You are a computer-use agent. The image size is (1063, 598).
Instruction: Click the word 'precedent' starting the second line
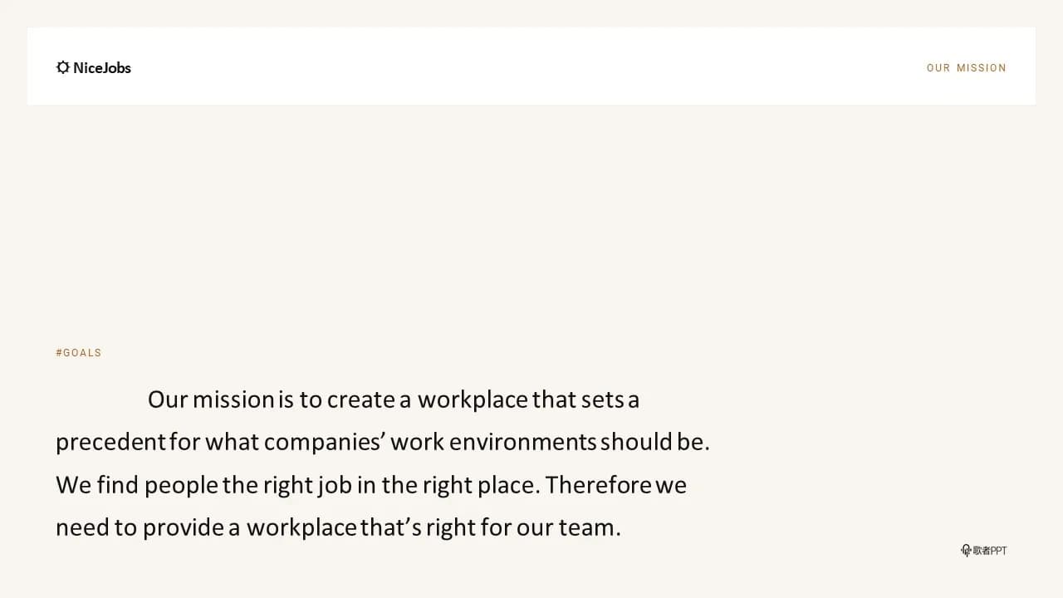click(111, 442)
